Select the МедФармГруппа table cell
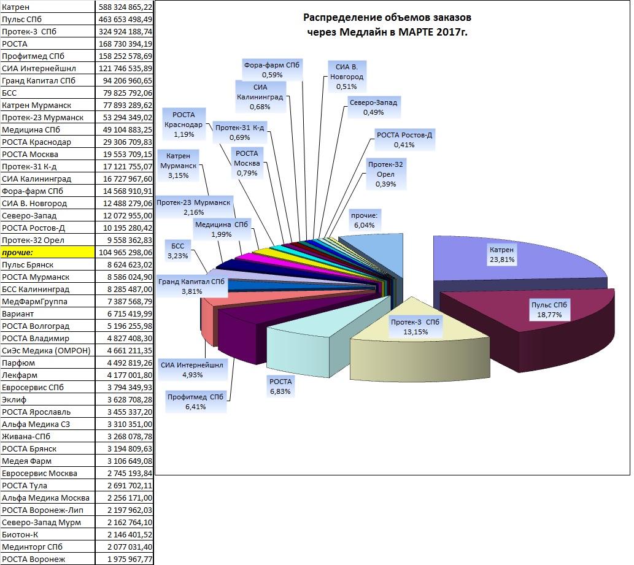The image size is (634, 565). (x=47, y=301)
